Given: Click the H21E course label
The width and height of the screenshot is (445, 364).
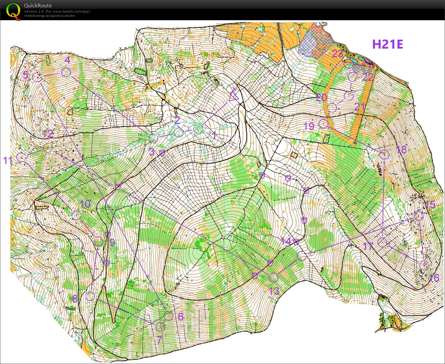Looking at the screenshot, I should 387,44.
